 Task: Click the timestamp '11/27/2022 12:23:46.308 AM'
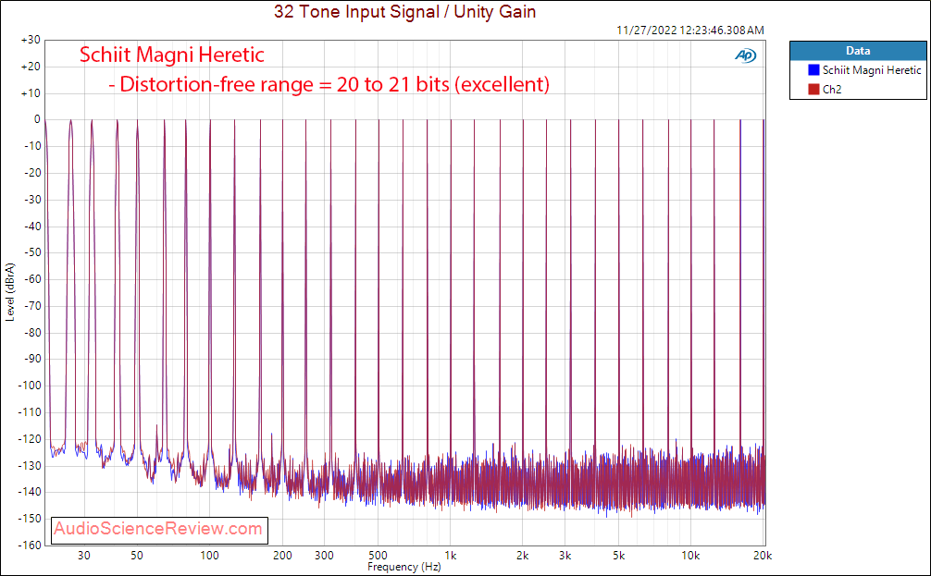pos(690,31)
